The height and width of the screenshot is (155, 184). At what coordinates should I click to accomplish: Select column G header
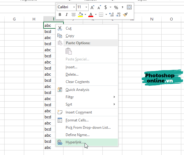coord(14,19)
